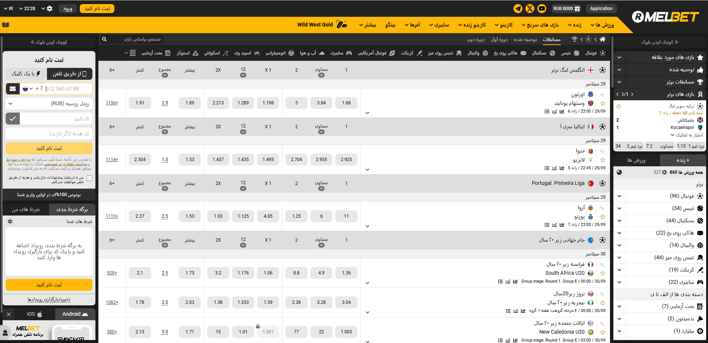Image resolution: width=708 pixels, height=343 pixels.
Task: Expand the Tennis (34) live category
Action: (619, 208)
